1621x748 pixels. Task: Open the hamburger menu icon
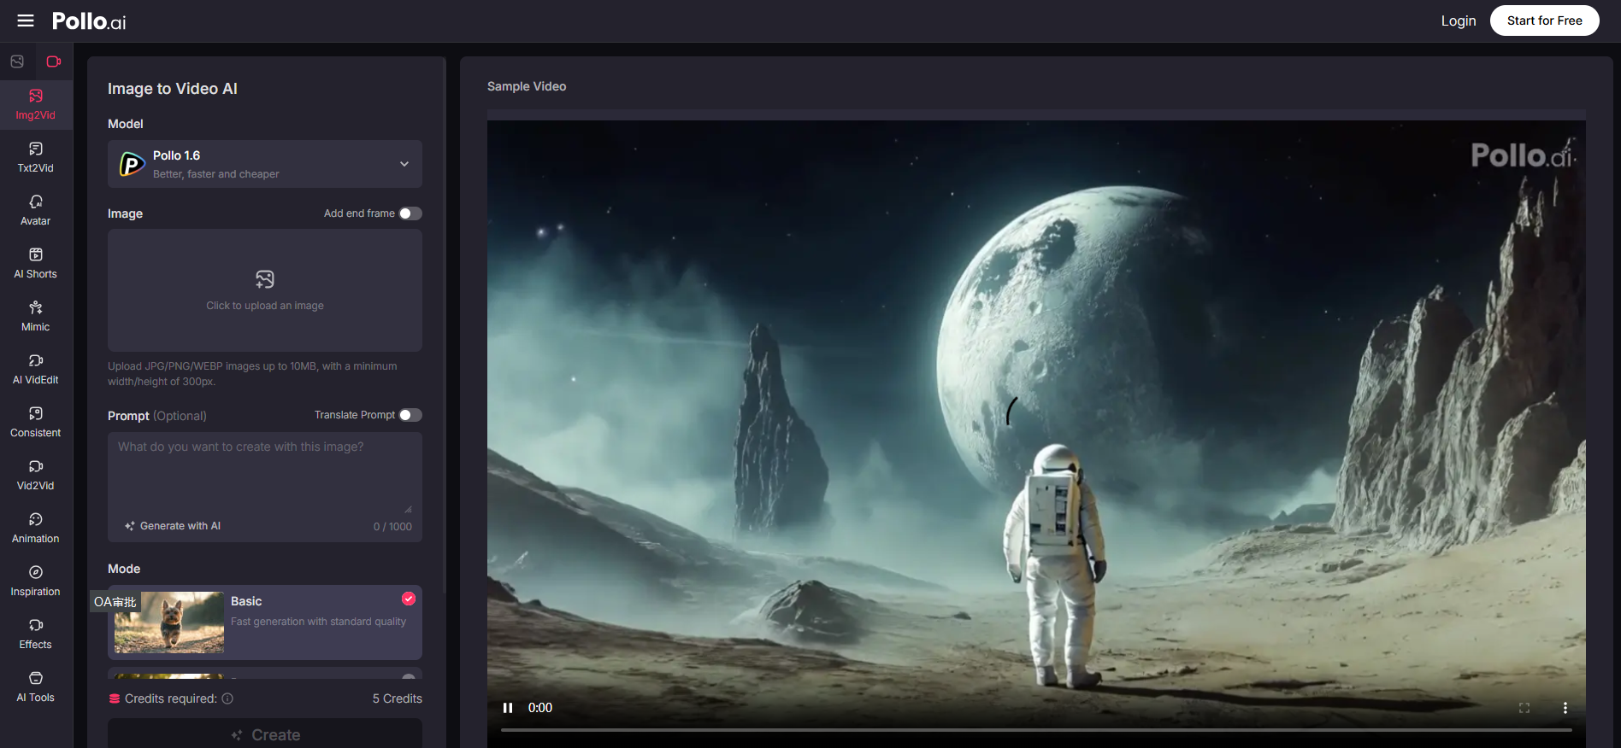click(26, 20)
